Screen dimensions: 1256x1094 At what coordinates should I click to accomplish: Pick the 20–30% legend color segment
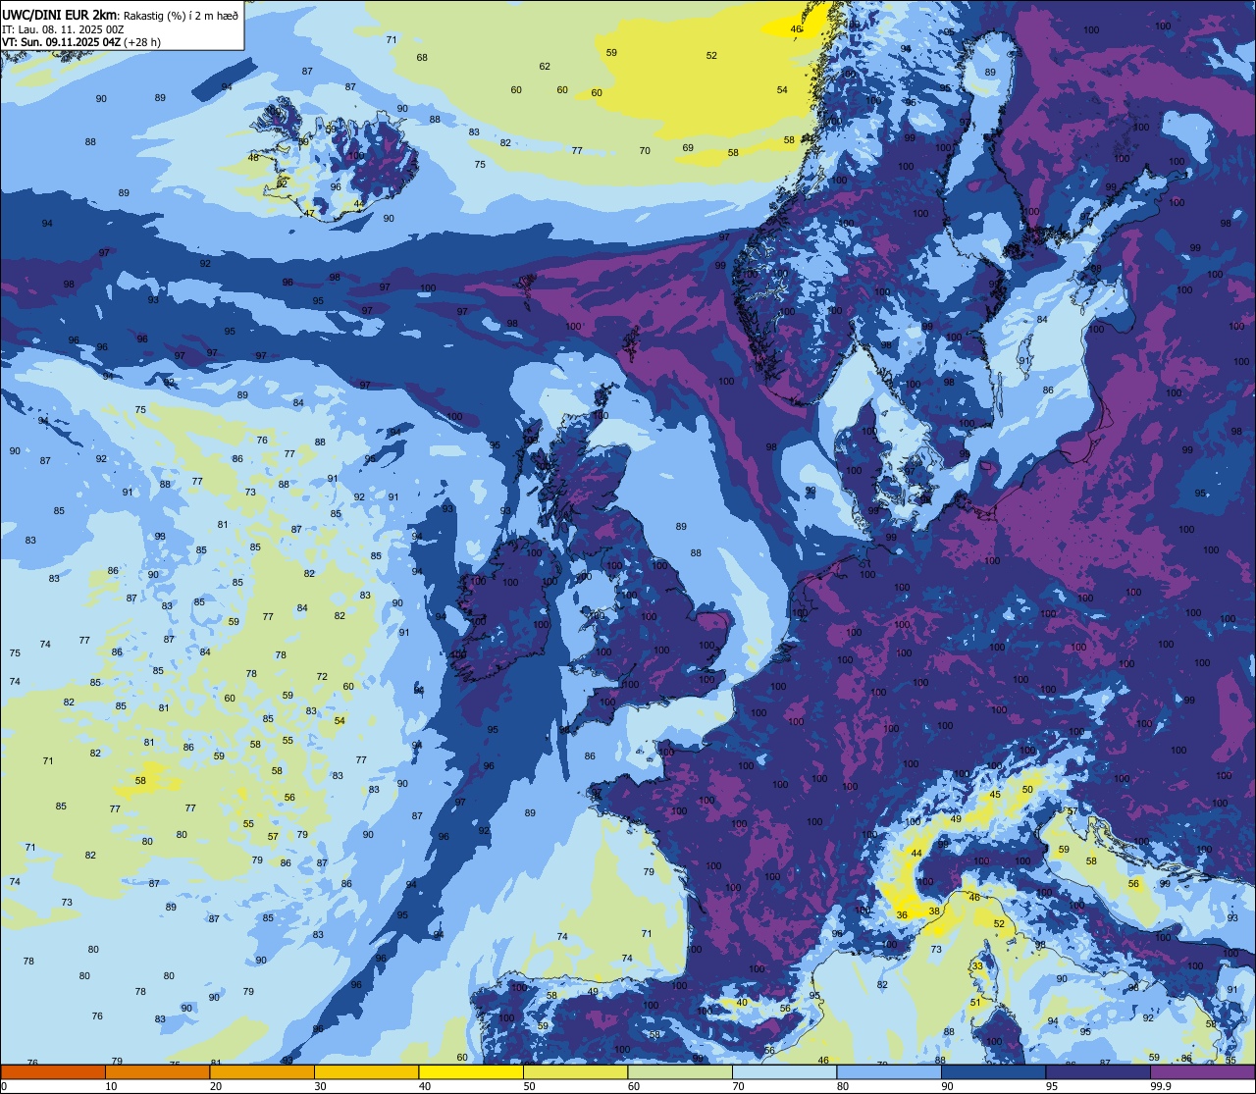pos(262,1072)
